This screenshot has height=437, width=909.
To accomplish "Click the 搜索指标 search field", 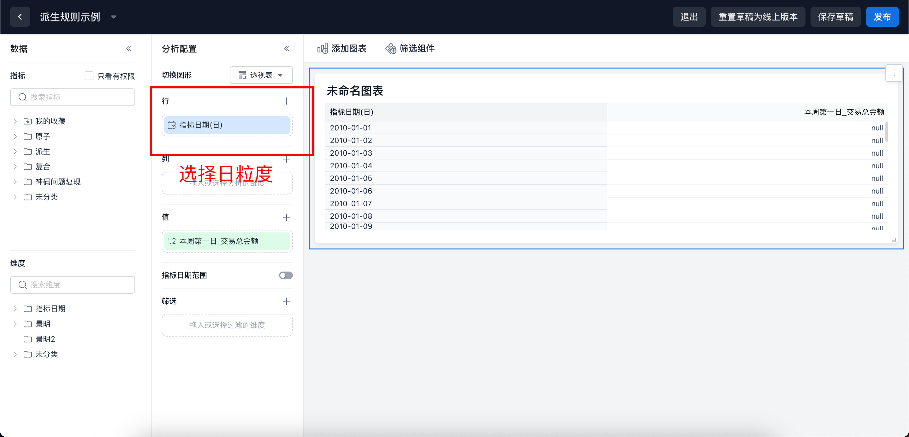I will click(x=72, y=97).
